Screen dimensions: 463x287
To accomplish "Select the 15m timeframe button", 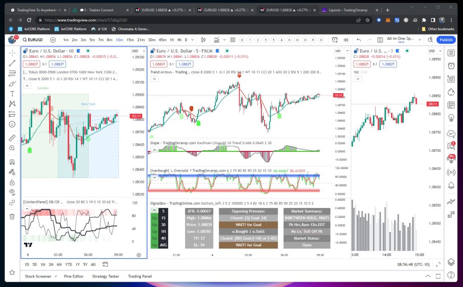I will point(129,40).
